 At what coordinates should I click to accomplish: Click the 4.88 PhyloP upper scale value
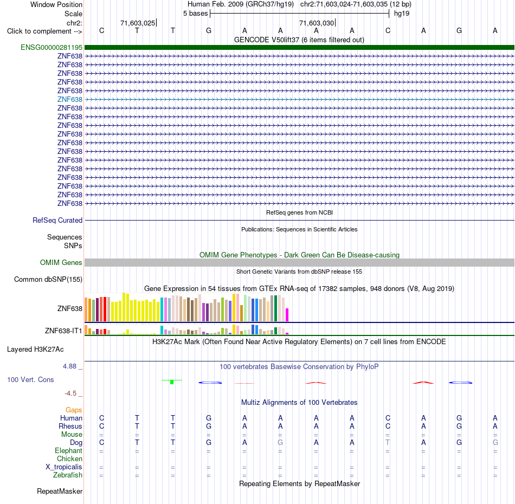point(69,366)
